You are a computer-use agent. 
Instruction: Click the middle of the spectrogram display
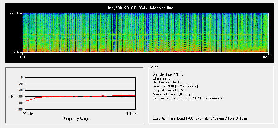[x=145, y=33]
